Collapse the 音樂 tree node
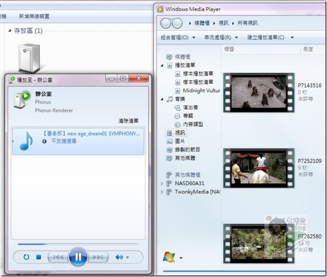Image resolution: width=327 pixels, height=277 pixels. click(x=162, y=100)
